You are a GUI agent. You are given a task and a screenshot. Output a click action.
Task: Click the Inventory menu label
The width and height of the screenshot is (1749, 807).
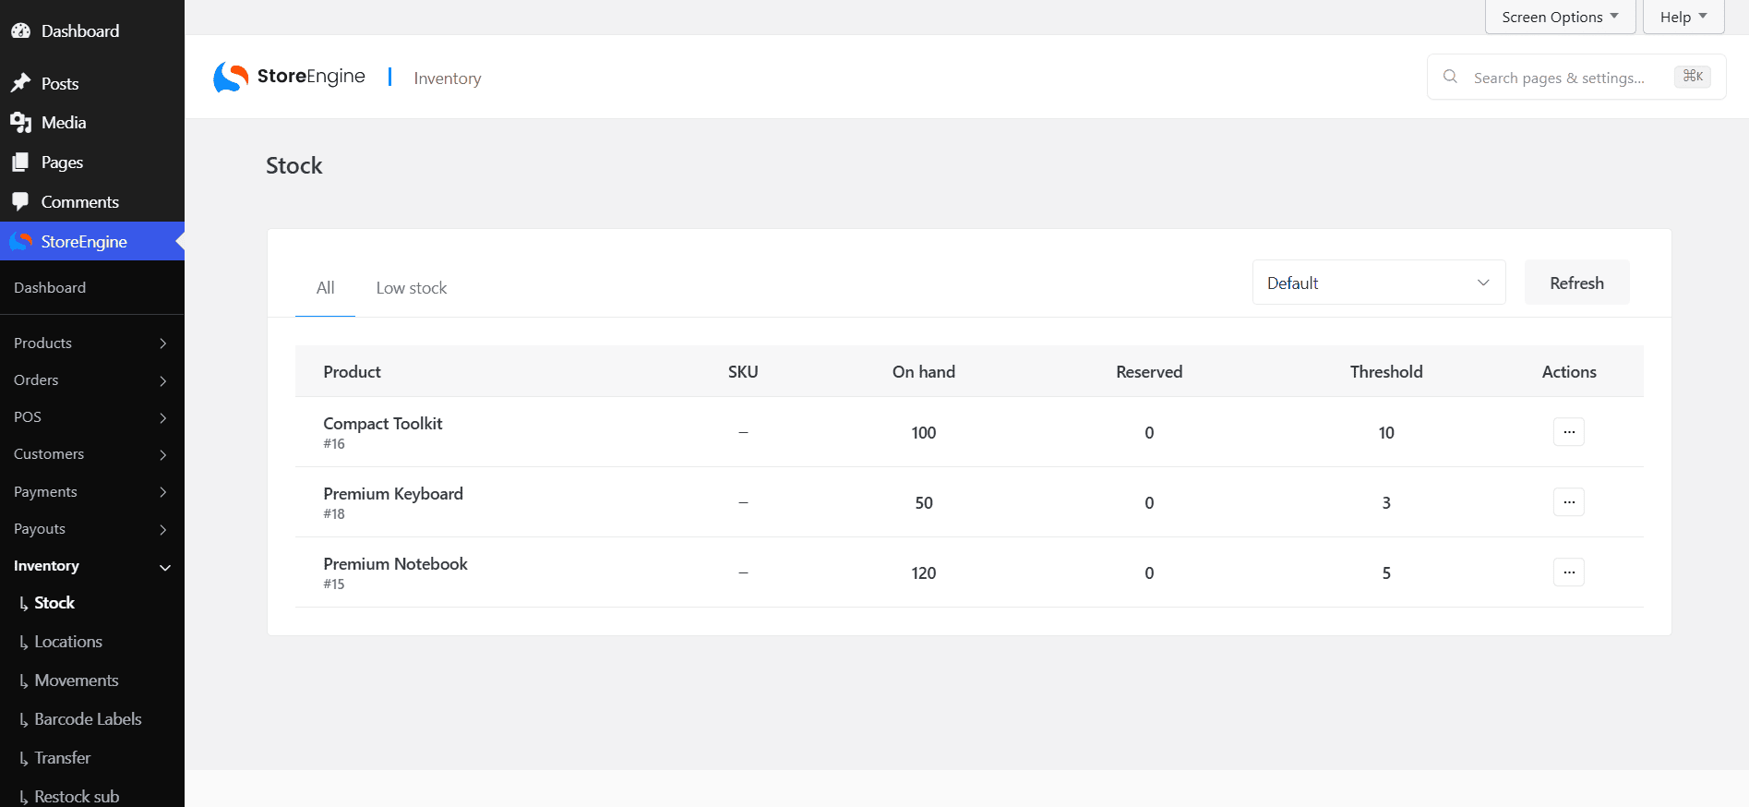coord(46,566)
